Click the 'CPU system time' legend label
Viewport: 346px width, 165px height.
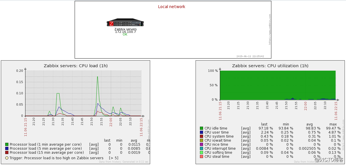coord(219,136)
